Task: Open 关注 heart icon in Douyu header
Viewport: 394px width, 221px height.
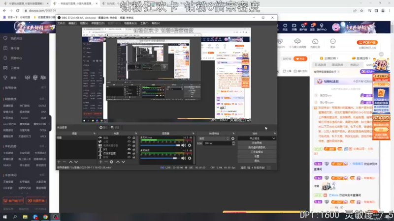Action: click(285, 27)
